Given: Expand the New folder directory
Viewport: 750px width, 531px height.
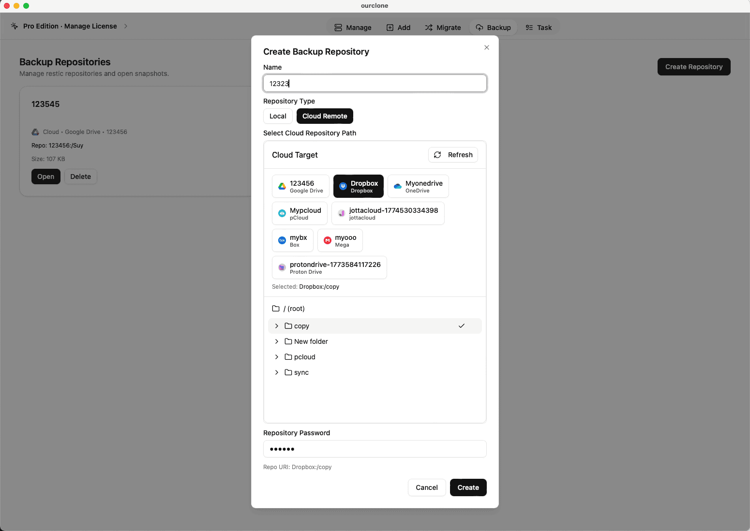Looking at the screenshot, I should [x=276, y=341].
